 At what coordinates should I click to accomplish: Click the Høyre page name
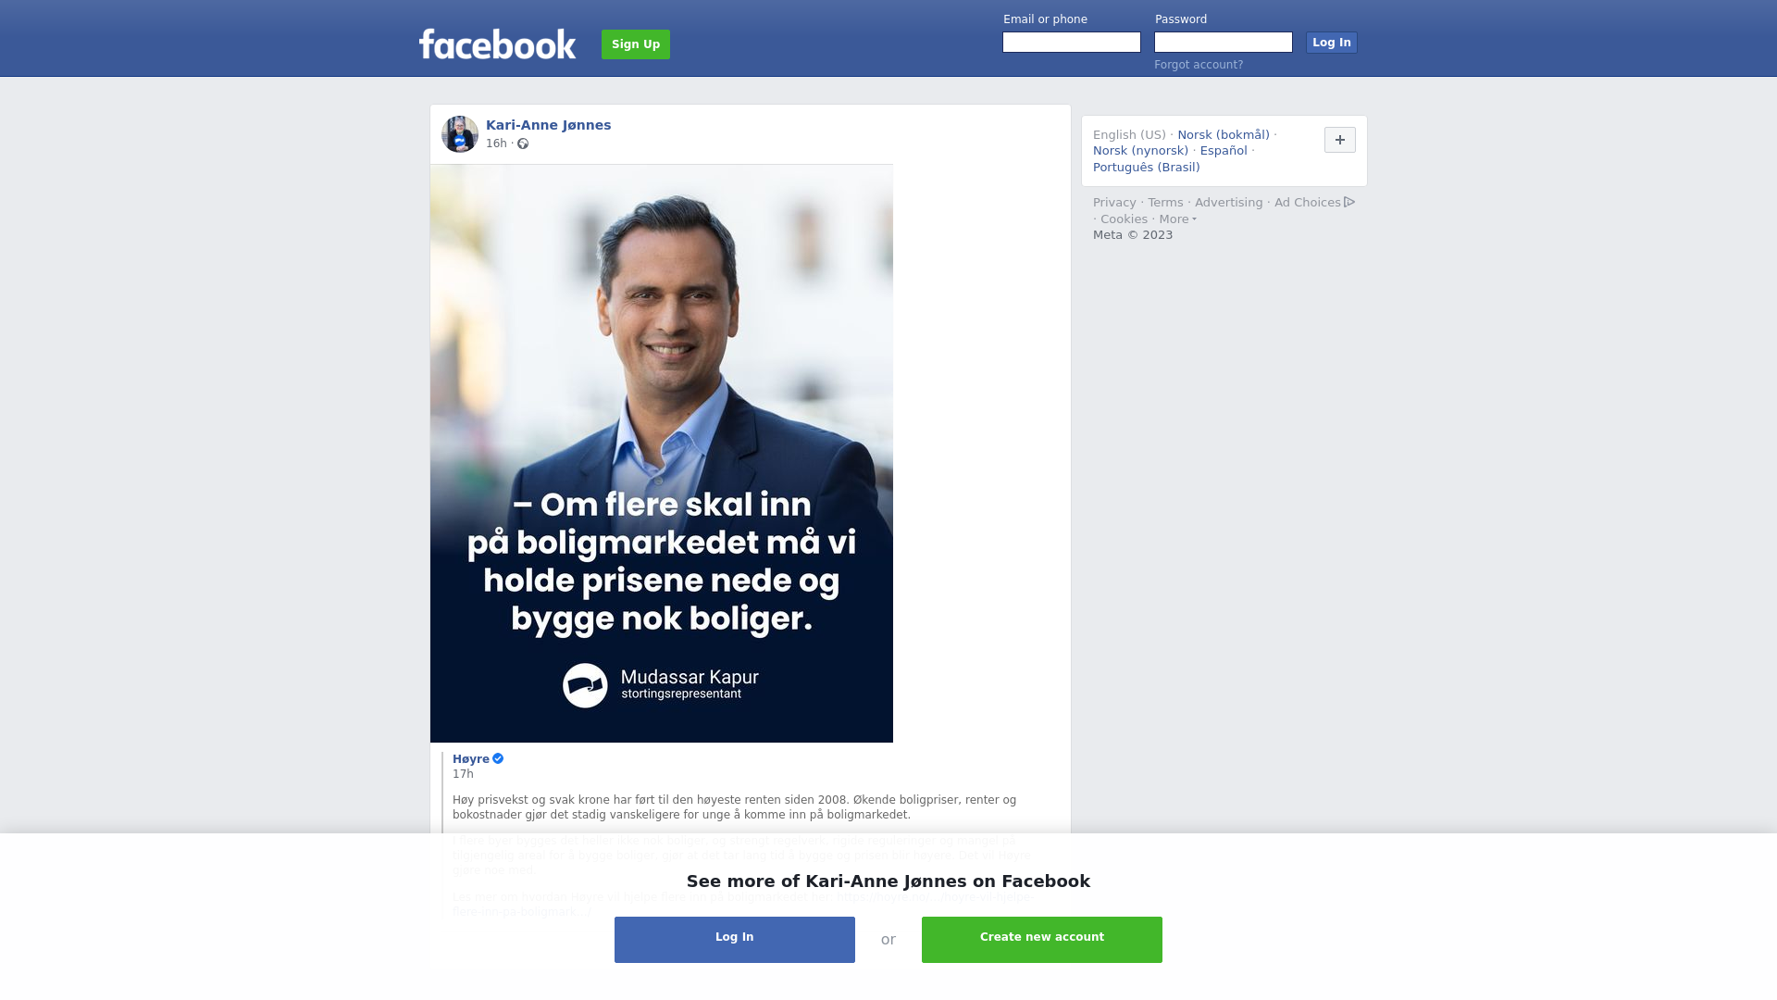pyautogui.click(x=471, y=759)
